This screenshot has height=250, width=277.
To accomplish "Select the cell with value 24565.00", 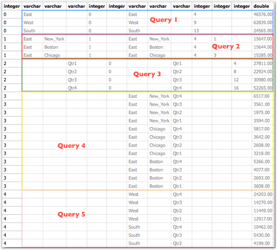I will click(x=263, y=31).
